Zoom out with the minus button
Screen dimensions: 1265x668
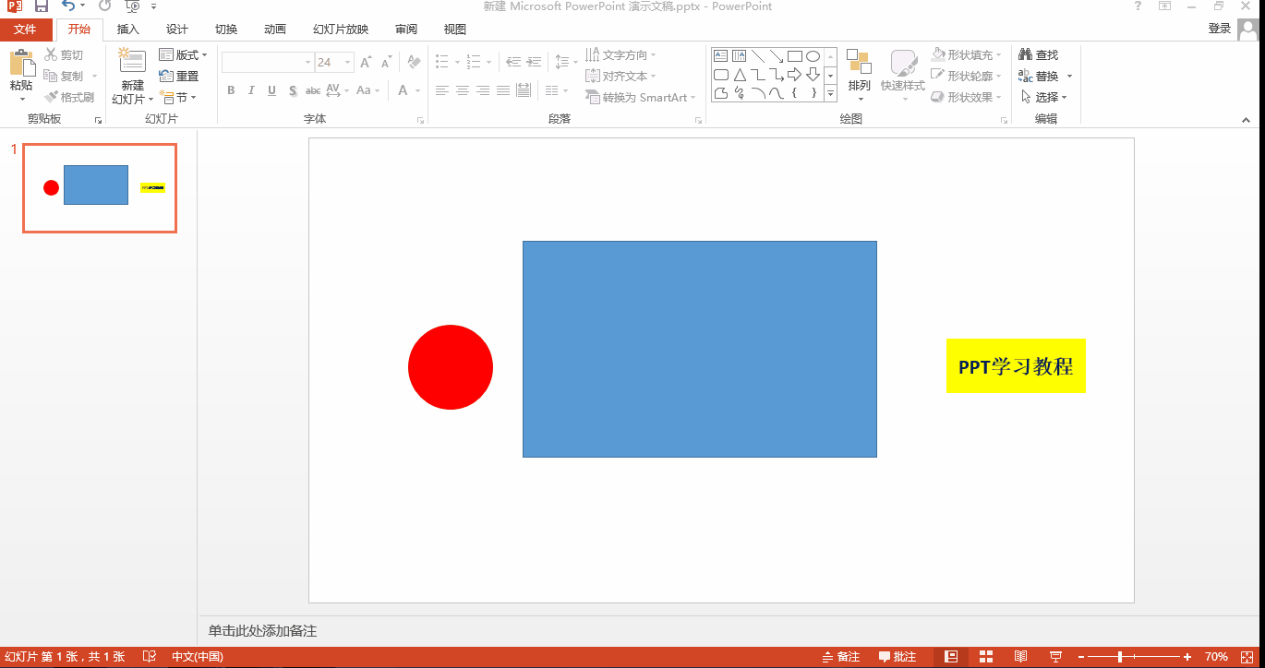(x=1081, y=657)
